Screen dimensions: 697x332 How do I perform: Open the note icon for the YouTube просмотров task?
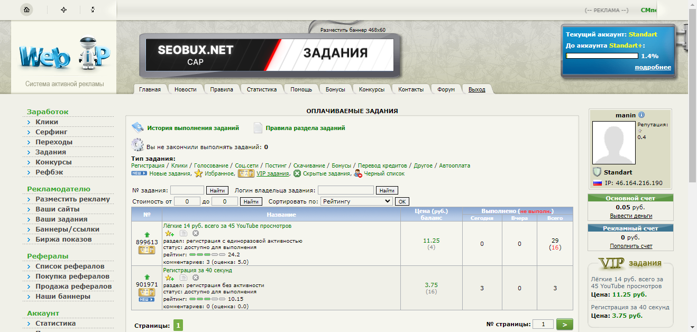(183, 233)
